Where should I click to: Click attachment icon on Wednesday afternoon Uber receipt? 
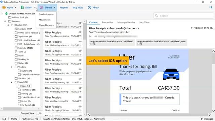tap(80, 42)
